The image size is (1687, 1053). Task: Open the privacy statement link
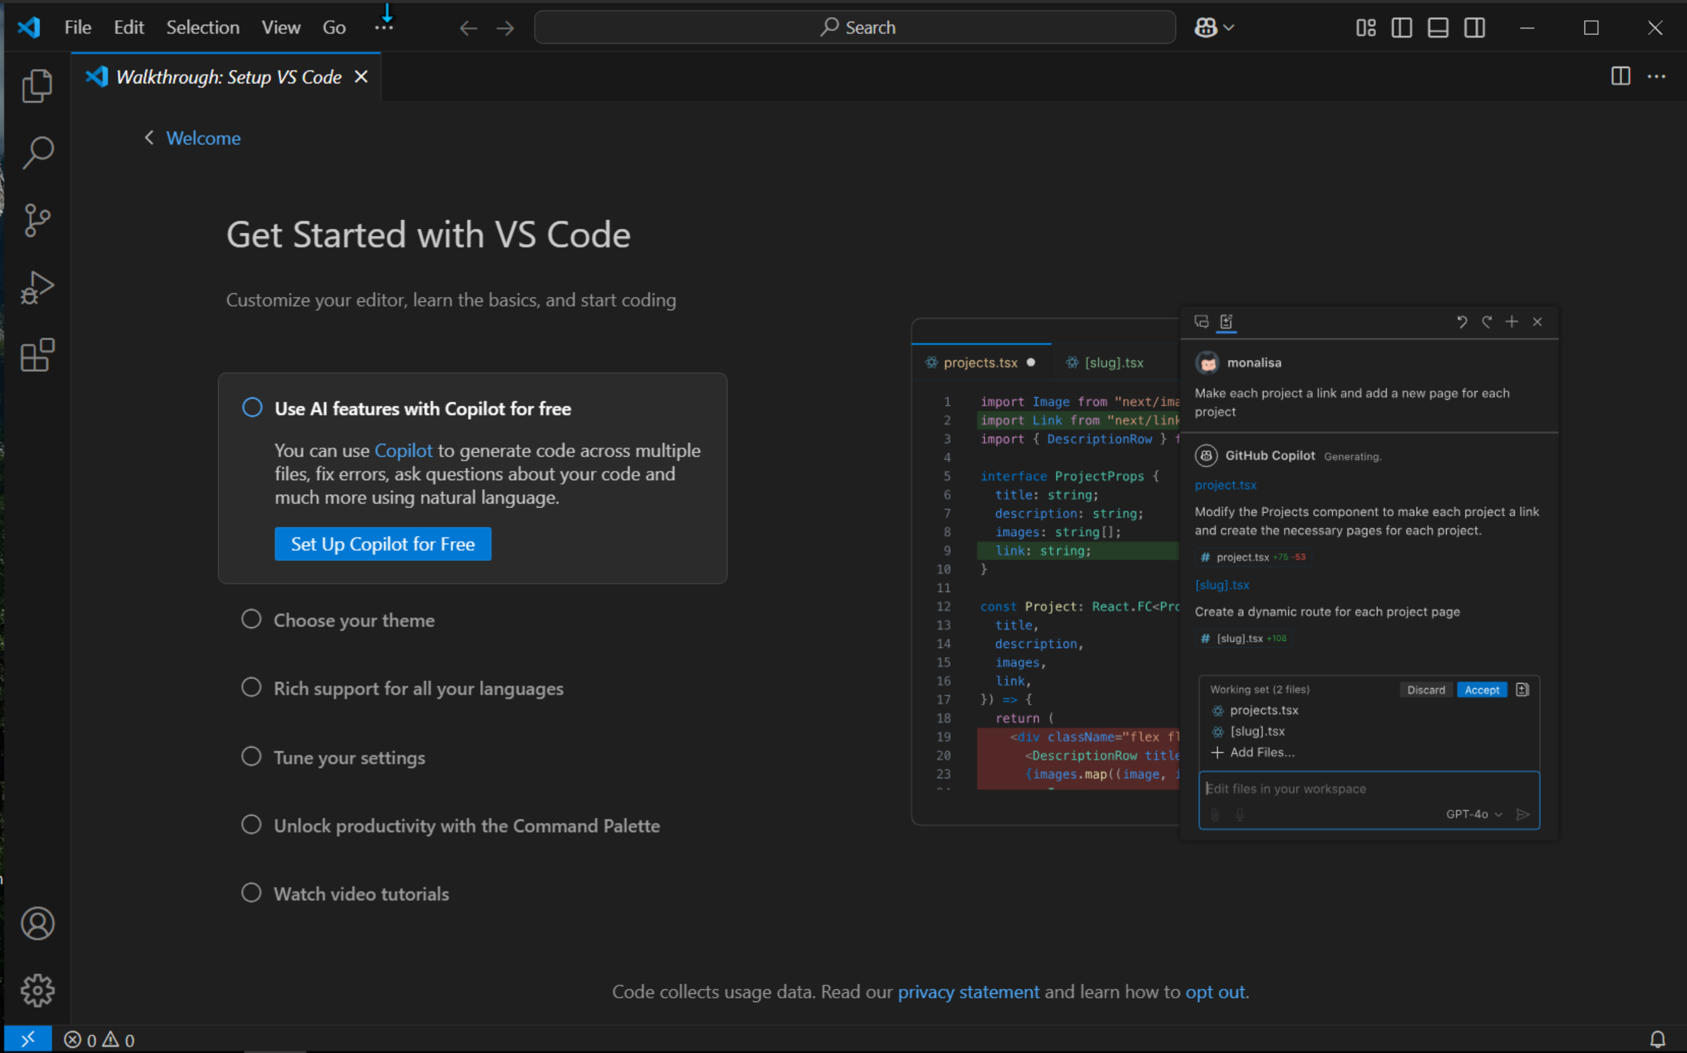(968, 992)
